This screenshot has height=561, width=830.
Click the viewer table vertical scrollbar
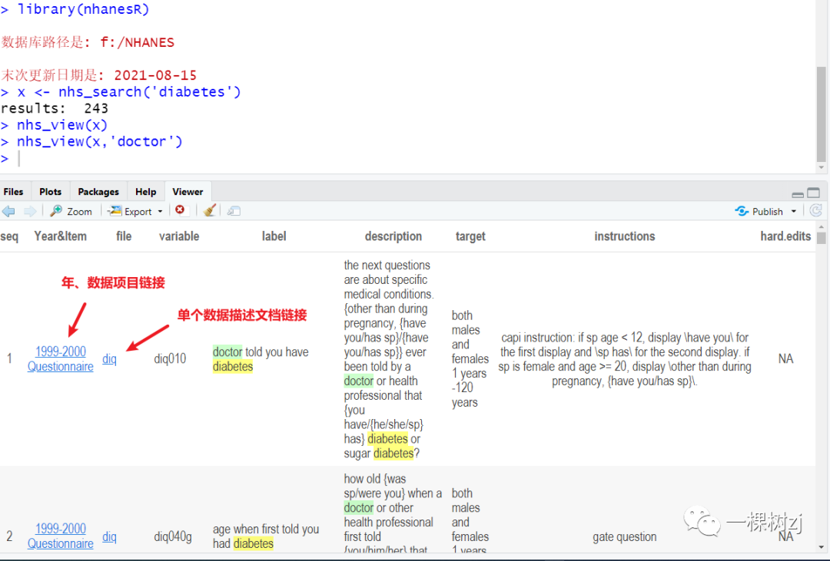[821, 238]
